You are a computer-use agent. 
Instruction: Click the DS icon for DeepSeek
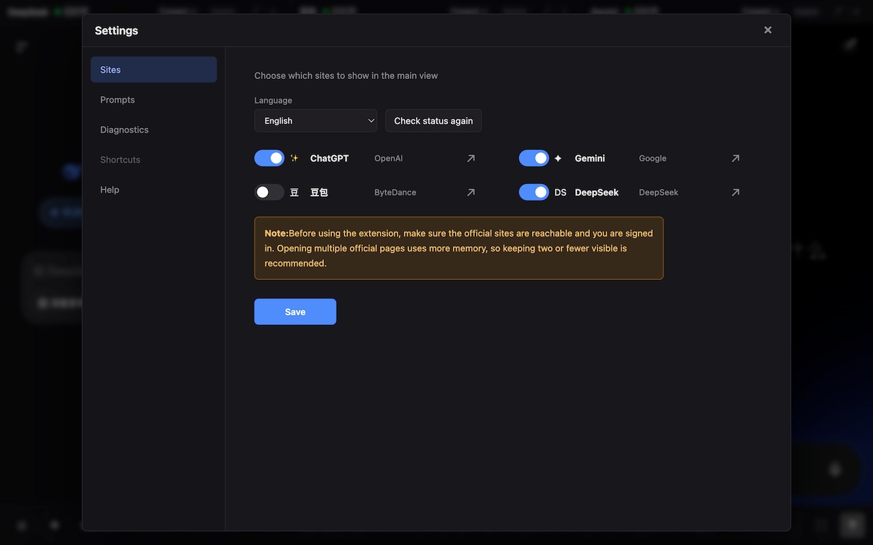click(x=561, y=192)
